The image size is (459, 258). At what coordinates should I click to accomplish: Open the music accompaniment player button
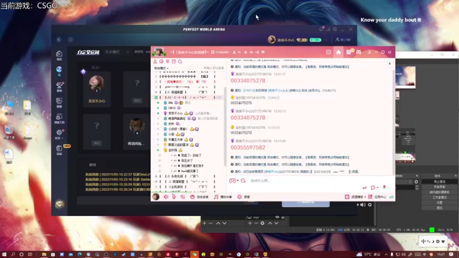click(223, 197)
